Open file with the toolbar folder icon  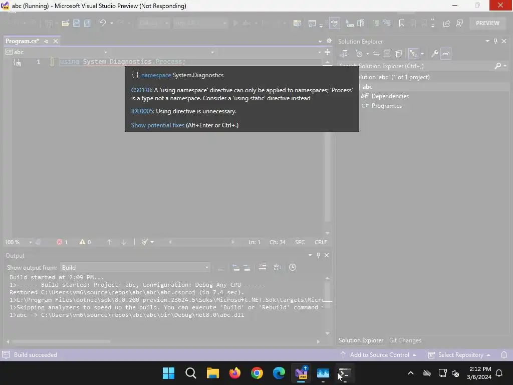[66, 23]
